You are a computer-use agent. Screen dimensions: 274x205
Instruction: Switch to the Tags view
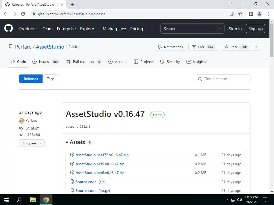tap(51, 79)
